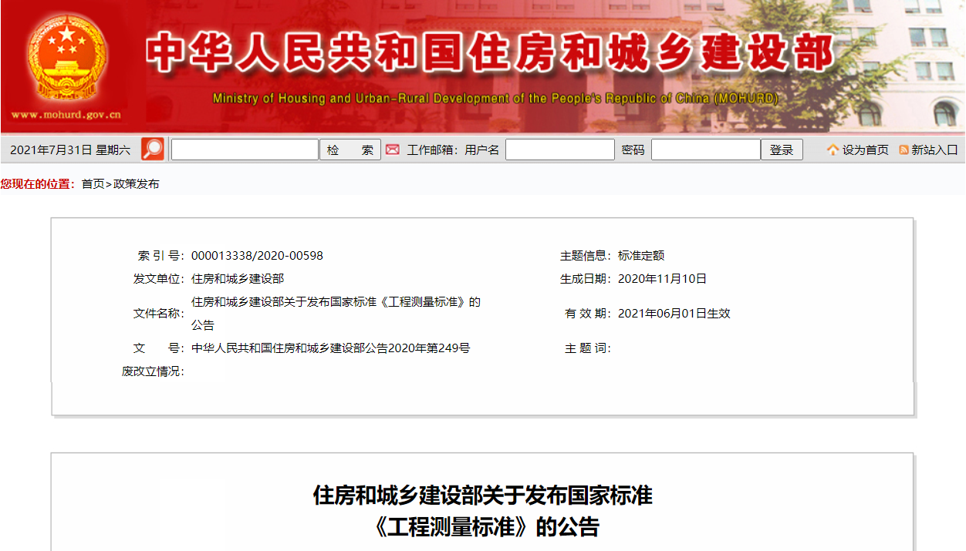
Task: Focus the 用户名 username field
Action: tap(560, 150)
